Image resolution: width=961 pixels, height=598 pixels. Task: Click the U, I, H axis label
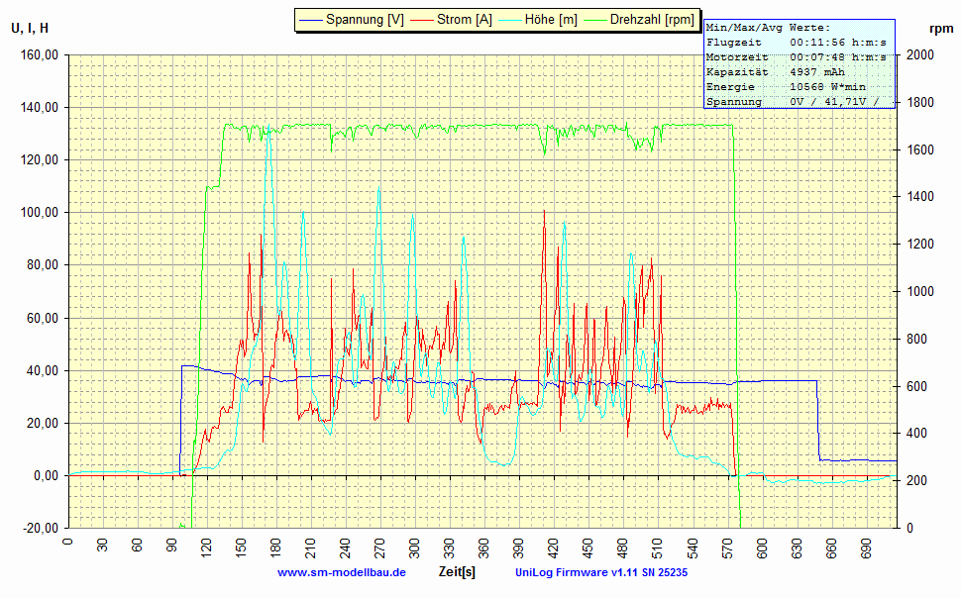point(30,28)
